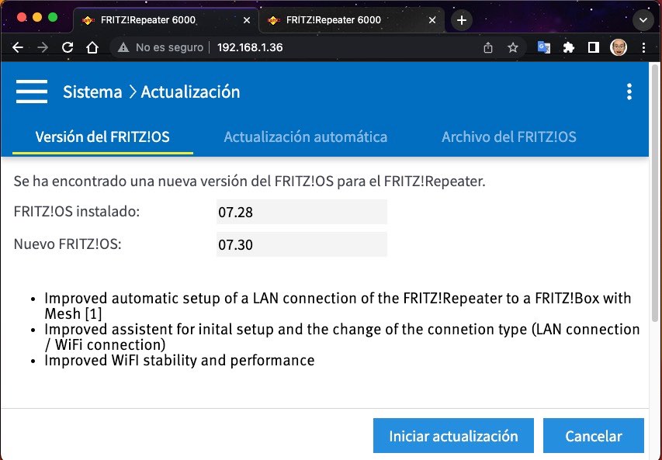Open Google Translate extension icon
The image size is (662, 460).
(544, 47)
